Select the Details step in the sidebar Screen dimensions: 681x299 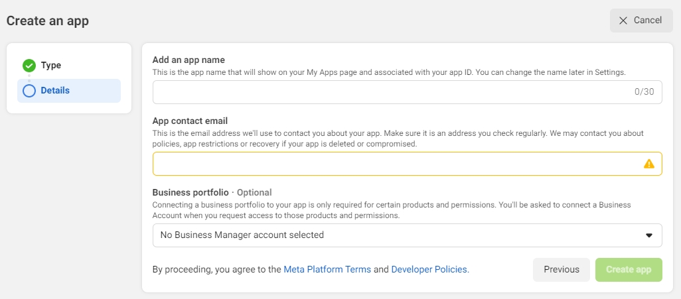point(55,91)
